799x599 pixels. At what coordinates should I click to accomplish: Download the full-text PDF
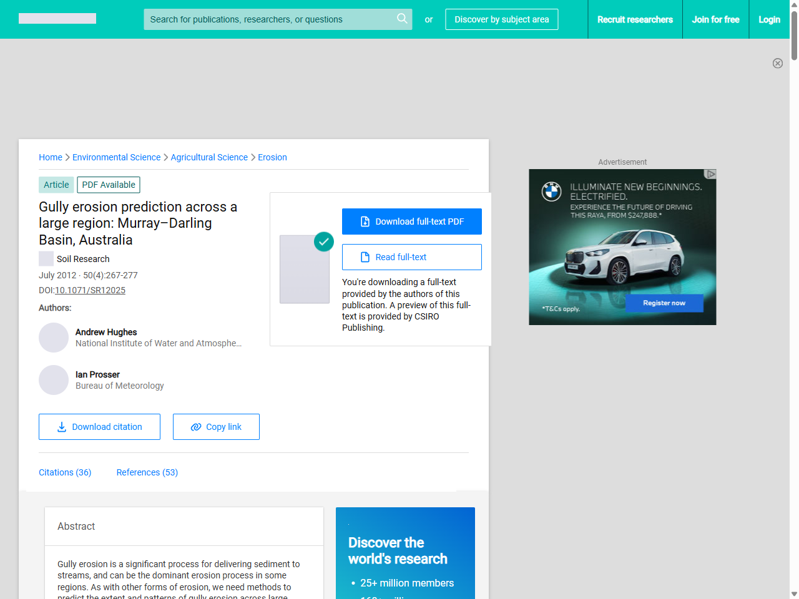pyautogui.click(x=412, y=222)
